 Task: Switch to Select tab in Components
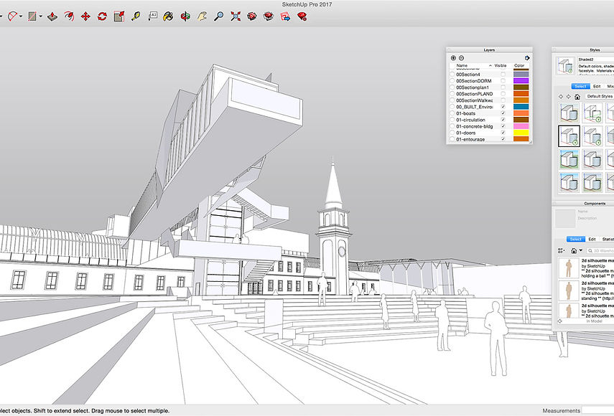tap(576, 239)
